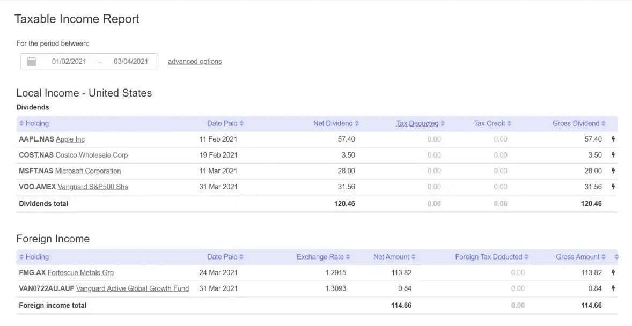Click COST.NAS ticker code

pos(36,155)
